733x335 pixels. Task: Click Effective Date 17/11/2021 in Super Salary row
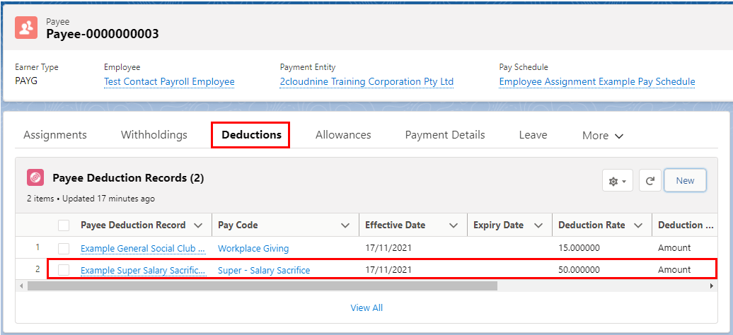(388, 269)
